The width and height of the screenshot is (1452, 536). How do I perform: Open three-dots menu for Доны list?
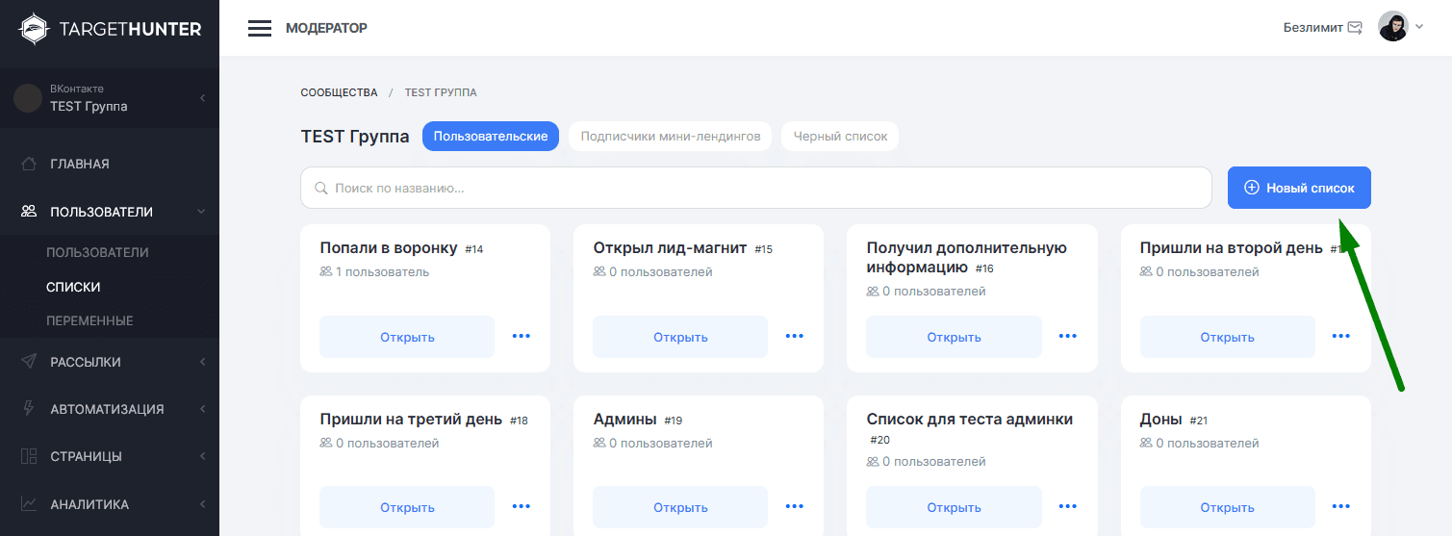1341,506
